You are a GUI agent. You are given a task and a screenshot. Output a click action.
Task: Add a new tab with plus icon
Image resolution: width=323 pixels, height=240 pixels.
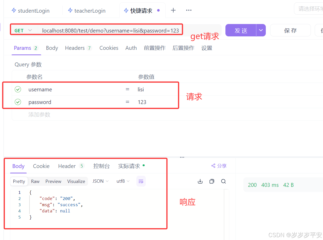[173, 10]
